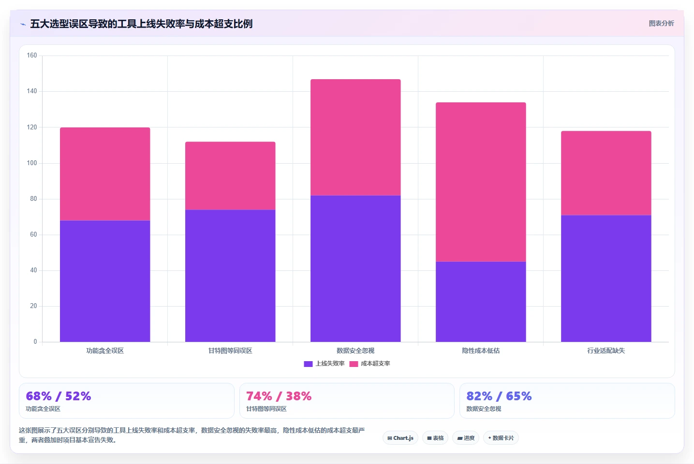Viewport: 694px width, 464px height.
Task: Click the y-axis value 120
Action: [32, 127]
